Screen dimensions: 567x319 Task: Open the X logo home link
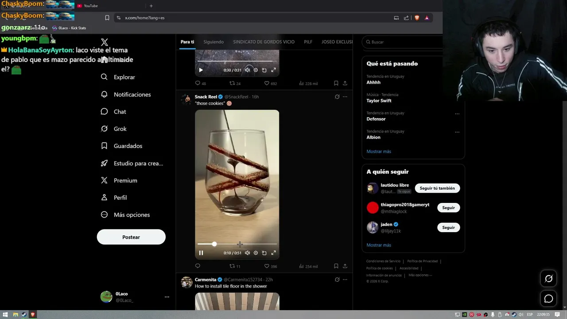[x=105, y=42]
